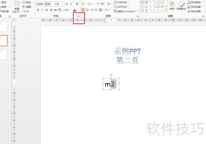206x144 pixels.
Task: Expand the shapes gallery more arrow
Action: pos(166,11)
